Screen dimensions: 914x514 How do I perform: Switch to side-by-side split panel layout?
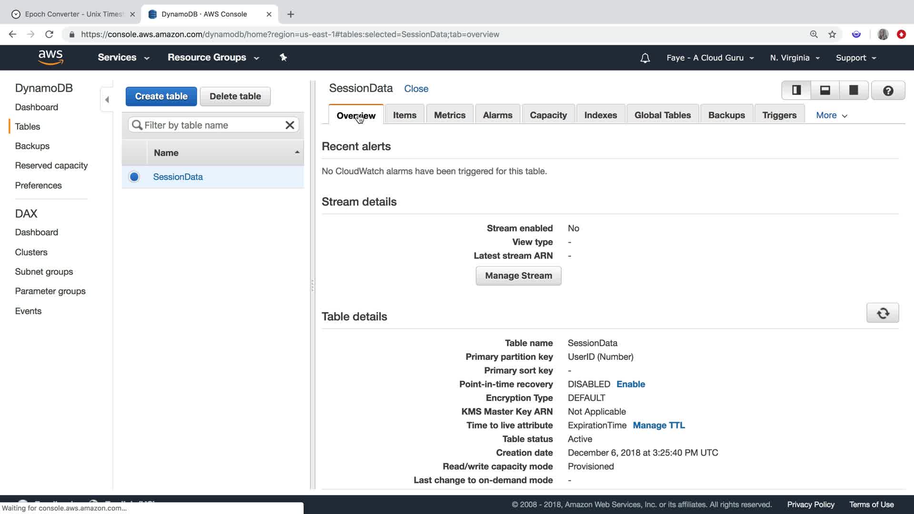(796, 90)
